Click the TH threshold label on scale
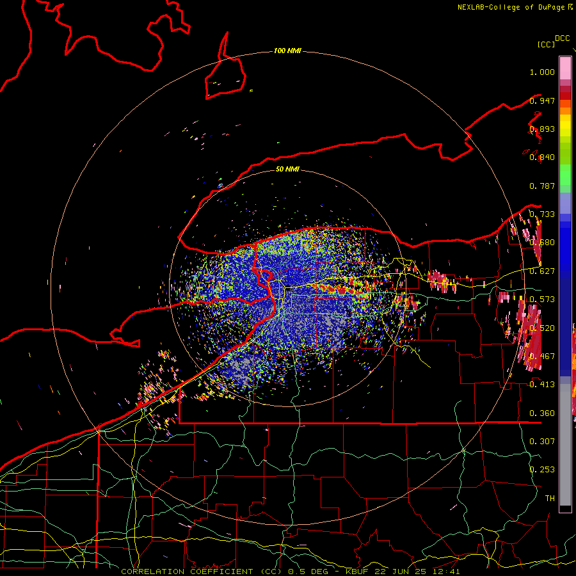The image size is (576, 576). point(550,498)
